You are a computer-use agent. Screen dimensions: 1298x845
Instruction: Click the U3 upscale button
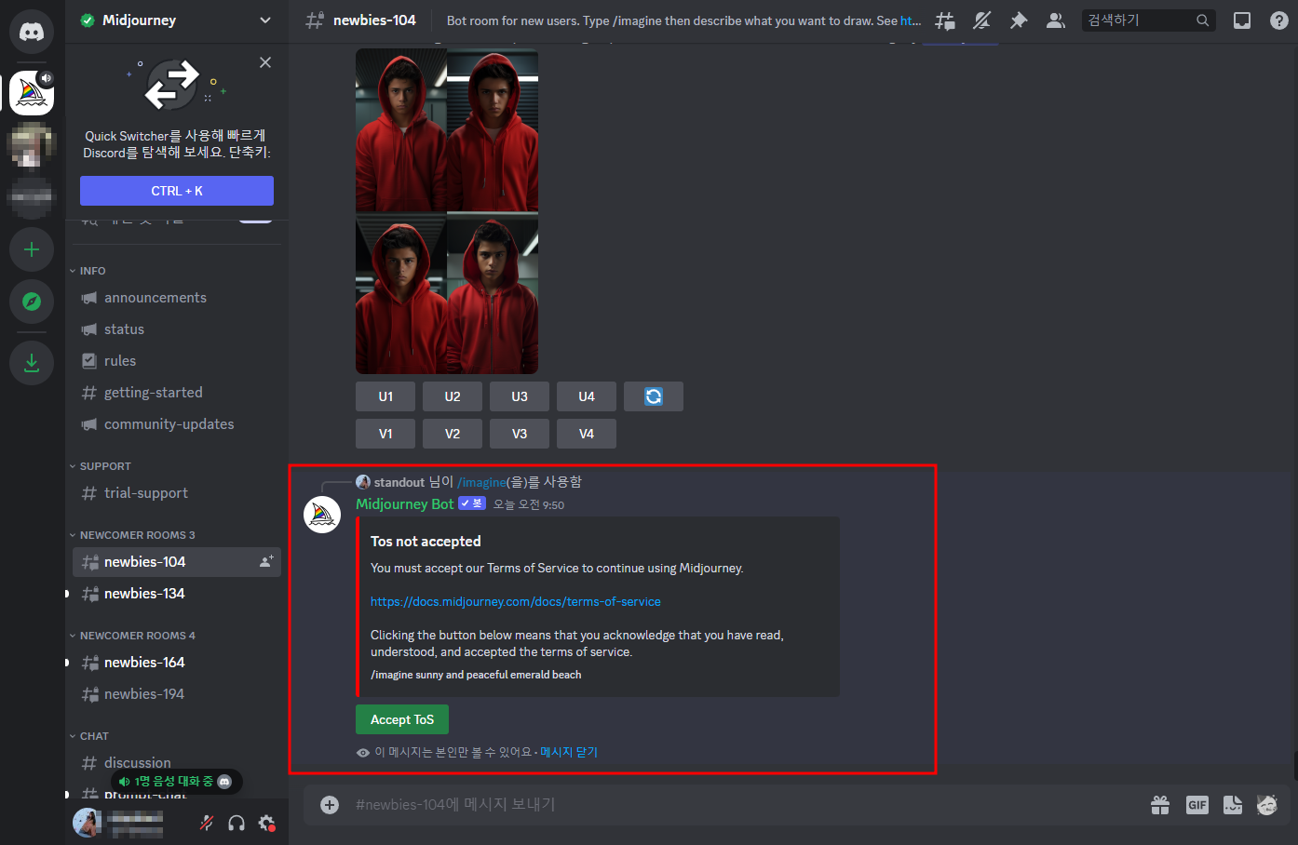pyautogui.click(x=520, y=396)
